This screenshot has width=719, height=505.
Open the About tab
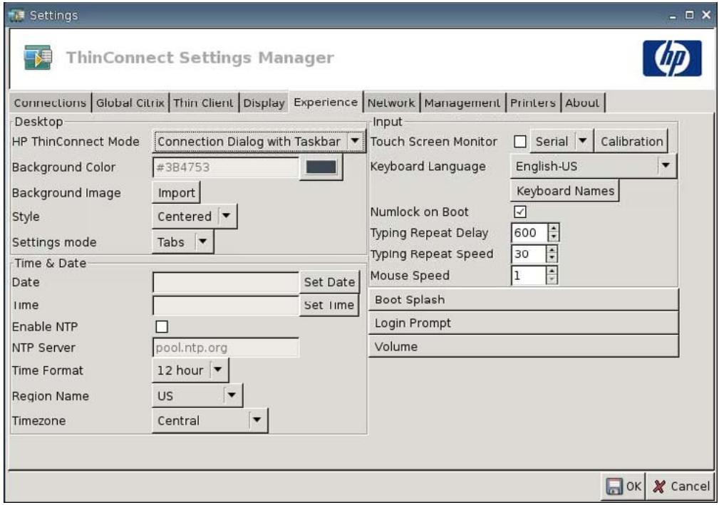coord(582,103)
